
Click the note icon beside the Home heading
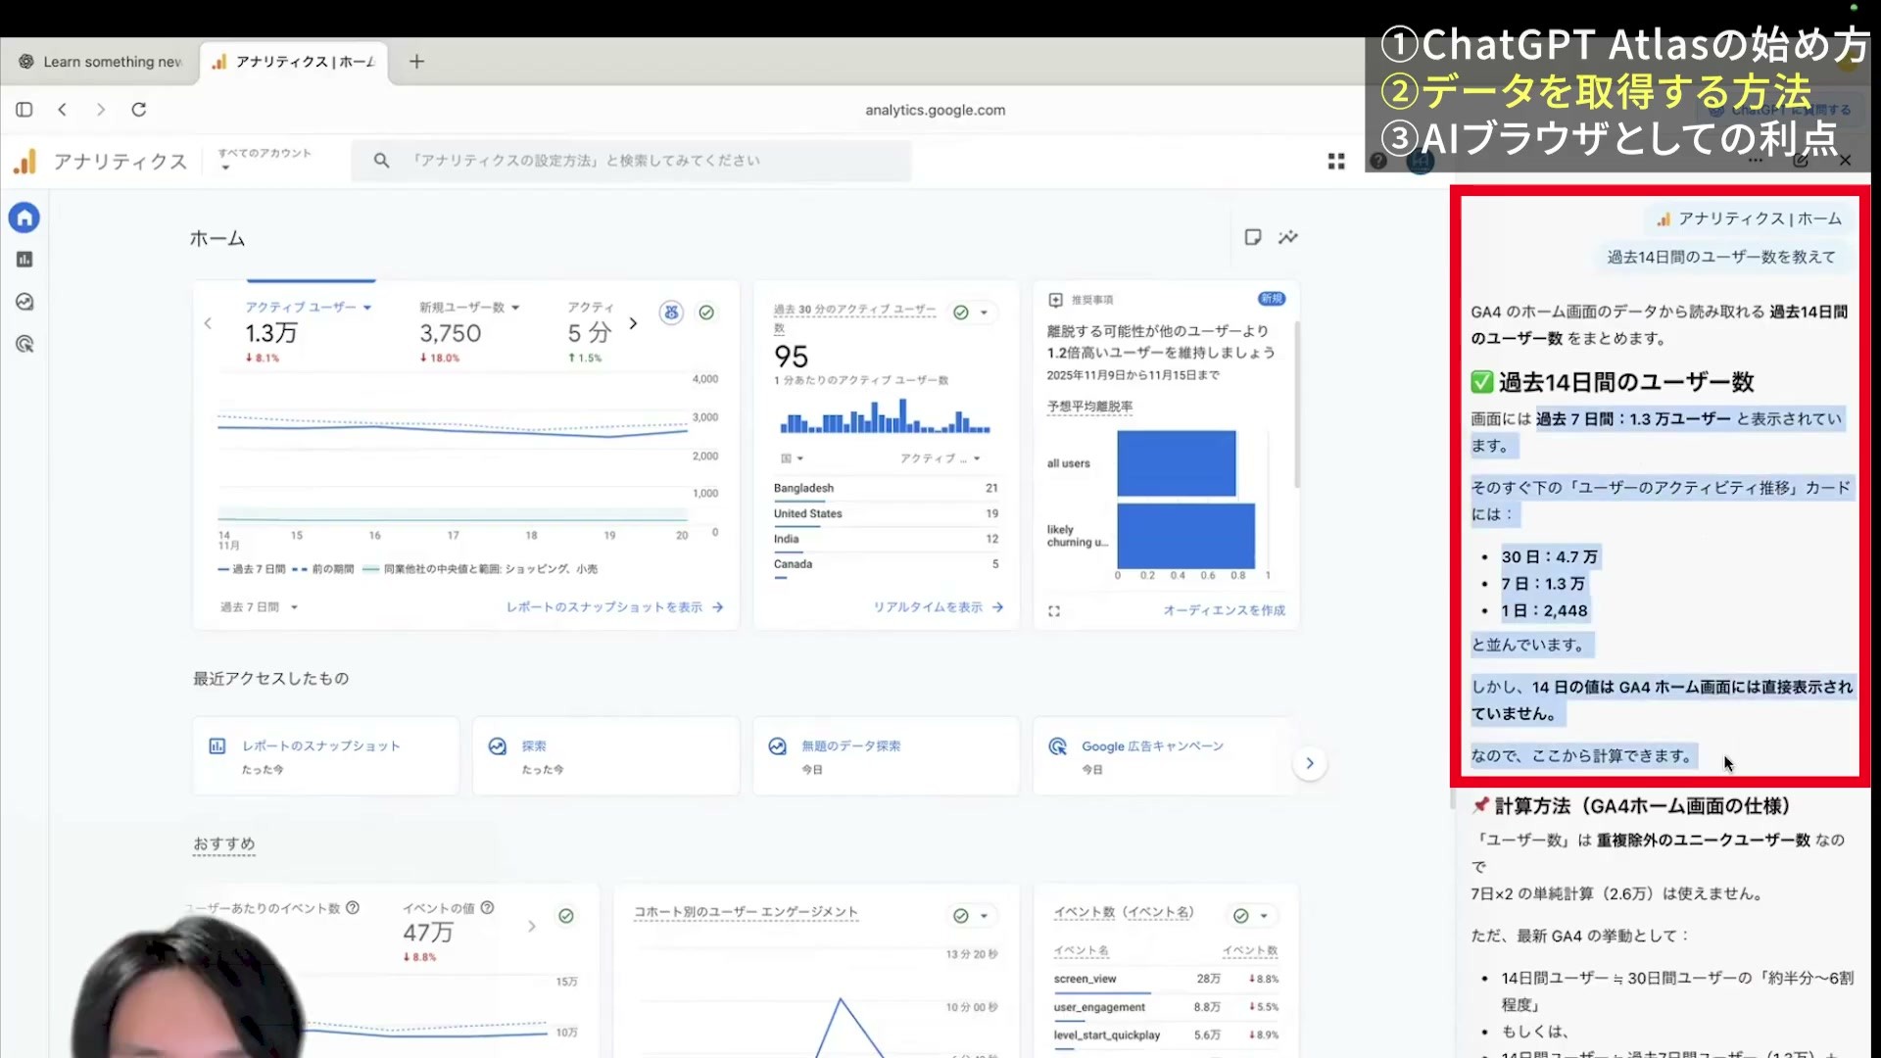tap(1253, 237)
